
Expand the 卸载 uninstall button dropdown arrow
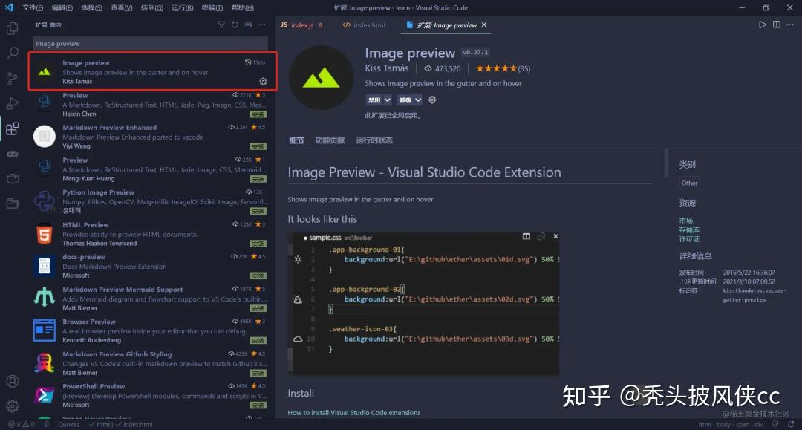[418, 100]
